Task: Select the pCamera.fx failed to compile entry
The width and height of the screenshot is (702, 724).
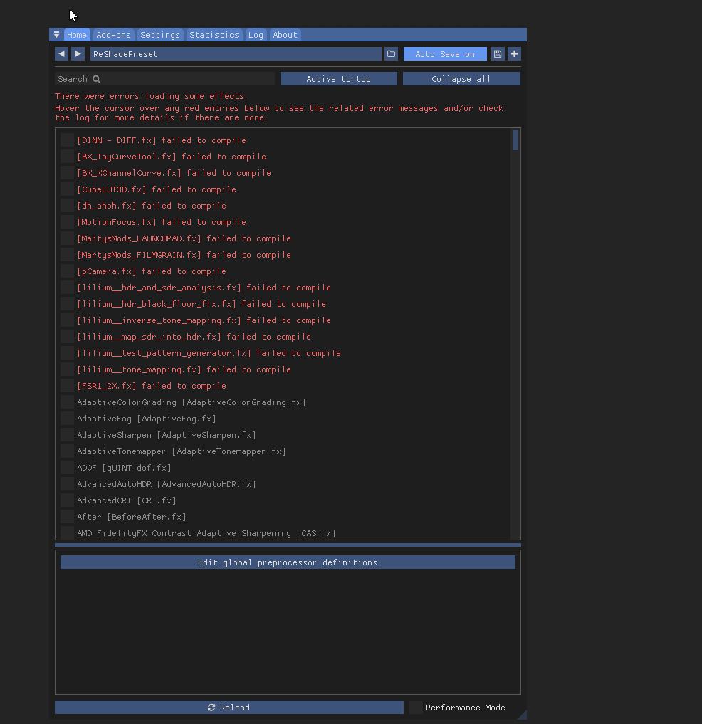Action: pos(152,271)
